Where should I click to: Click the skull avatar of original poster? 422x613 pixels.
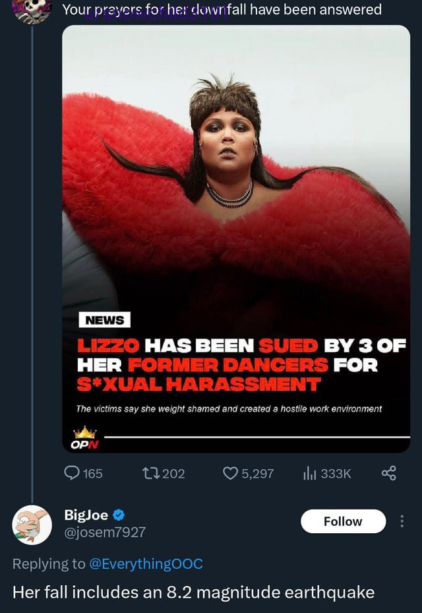click(32, 10)
